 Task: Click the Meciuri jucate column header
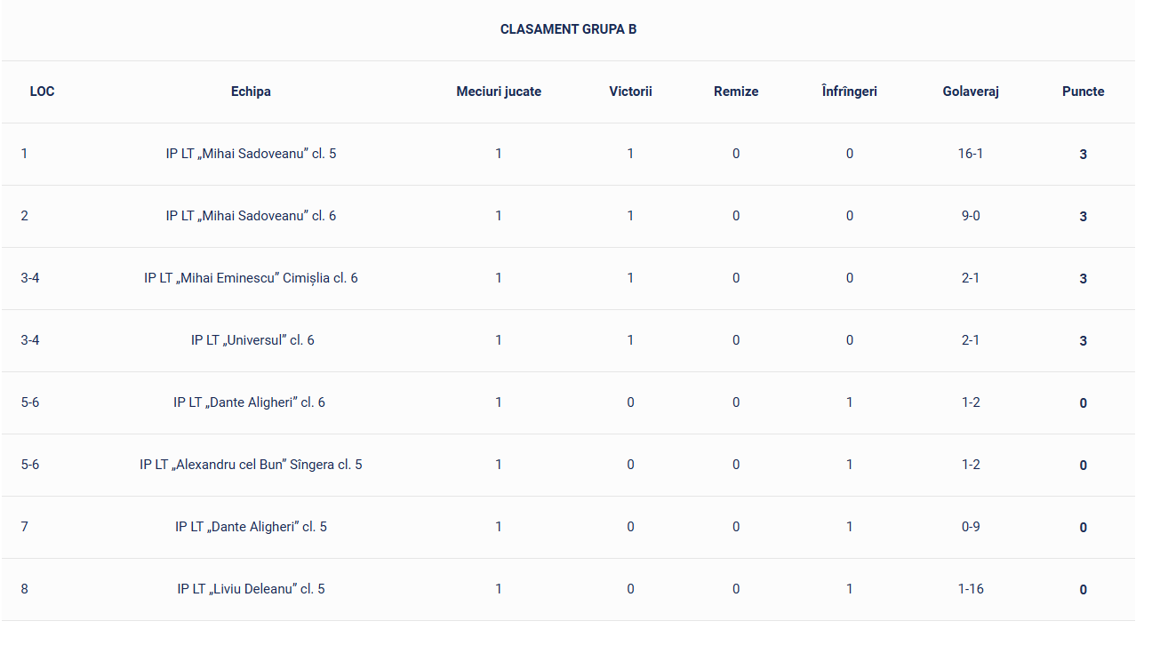coord(499,92)
